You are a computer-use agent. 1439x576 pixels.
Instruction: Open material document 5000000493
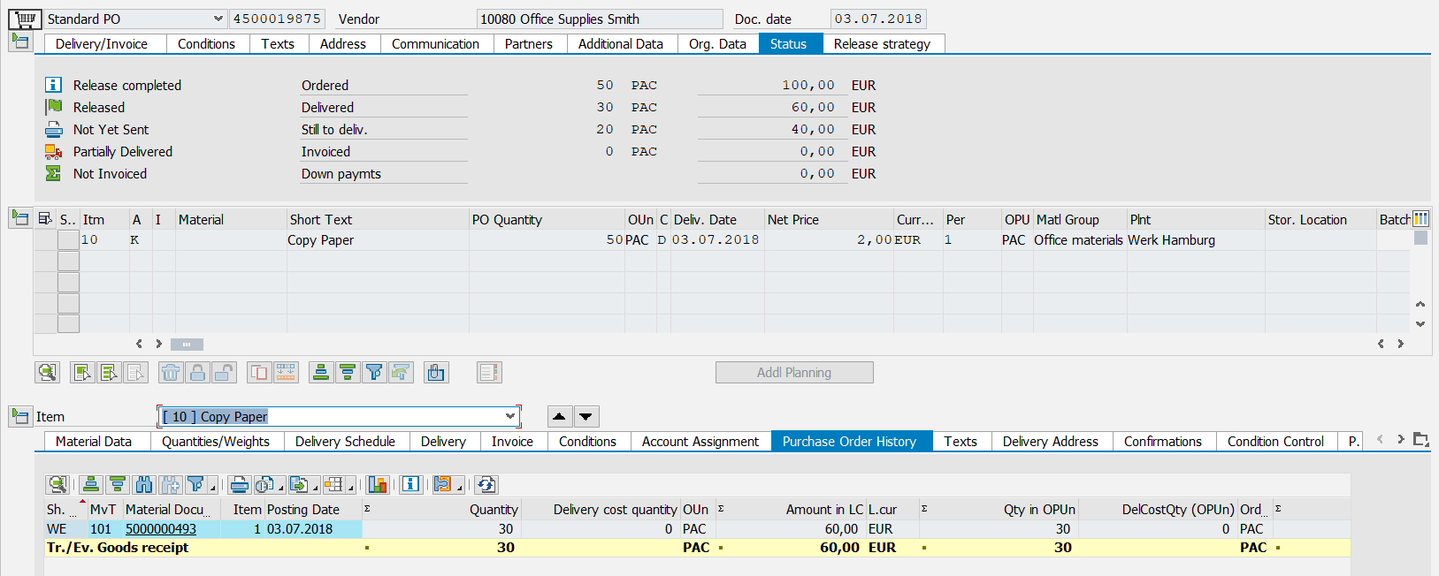click(161, 529)
